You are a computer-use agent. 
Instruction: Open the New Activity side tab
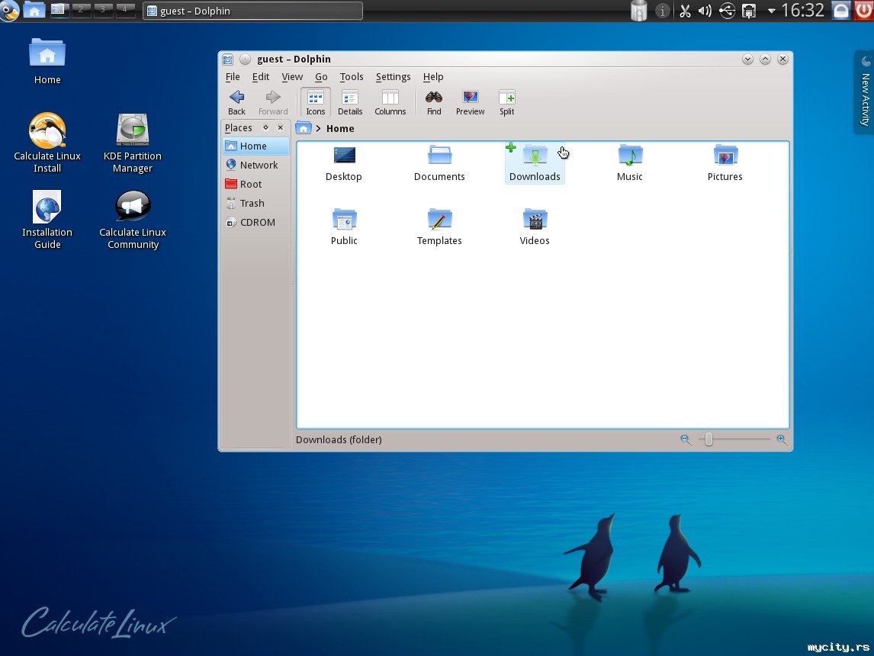tap(864, 92)
